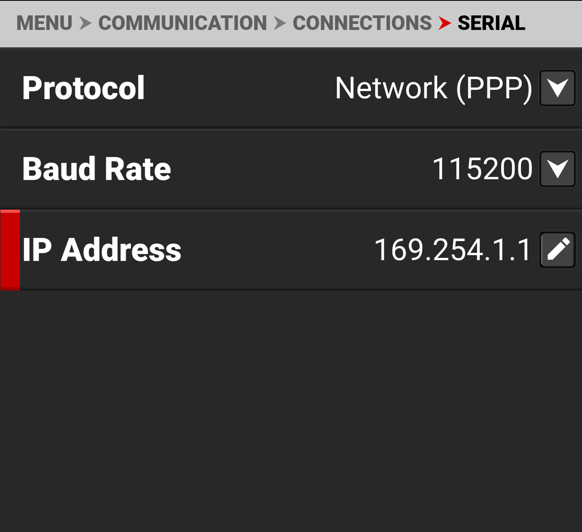Click the gray chevron after COMMUNICATION

[279, 23]
